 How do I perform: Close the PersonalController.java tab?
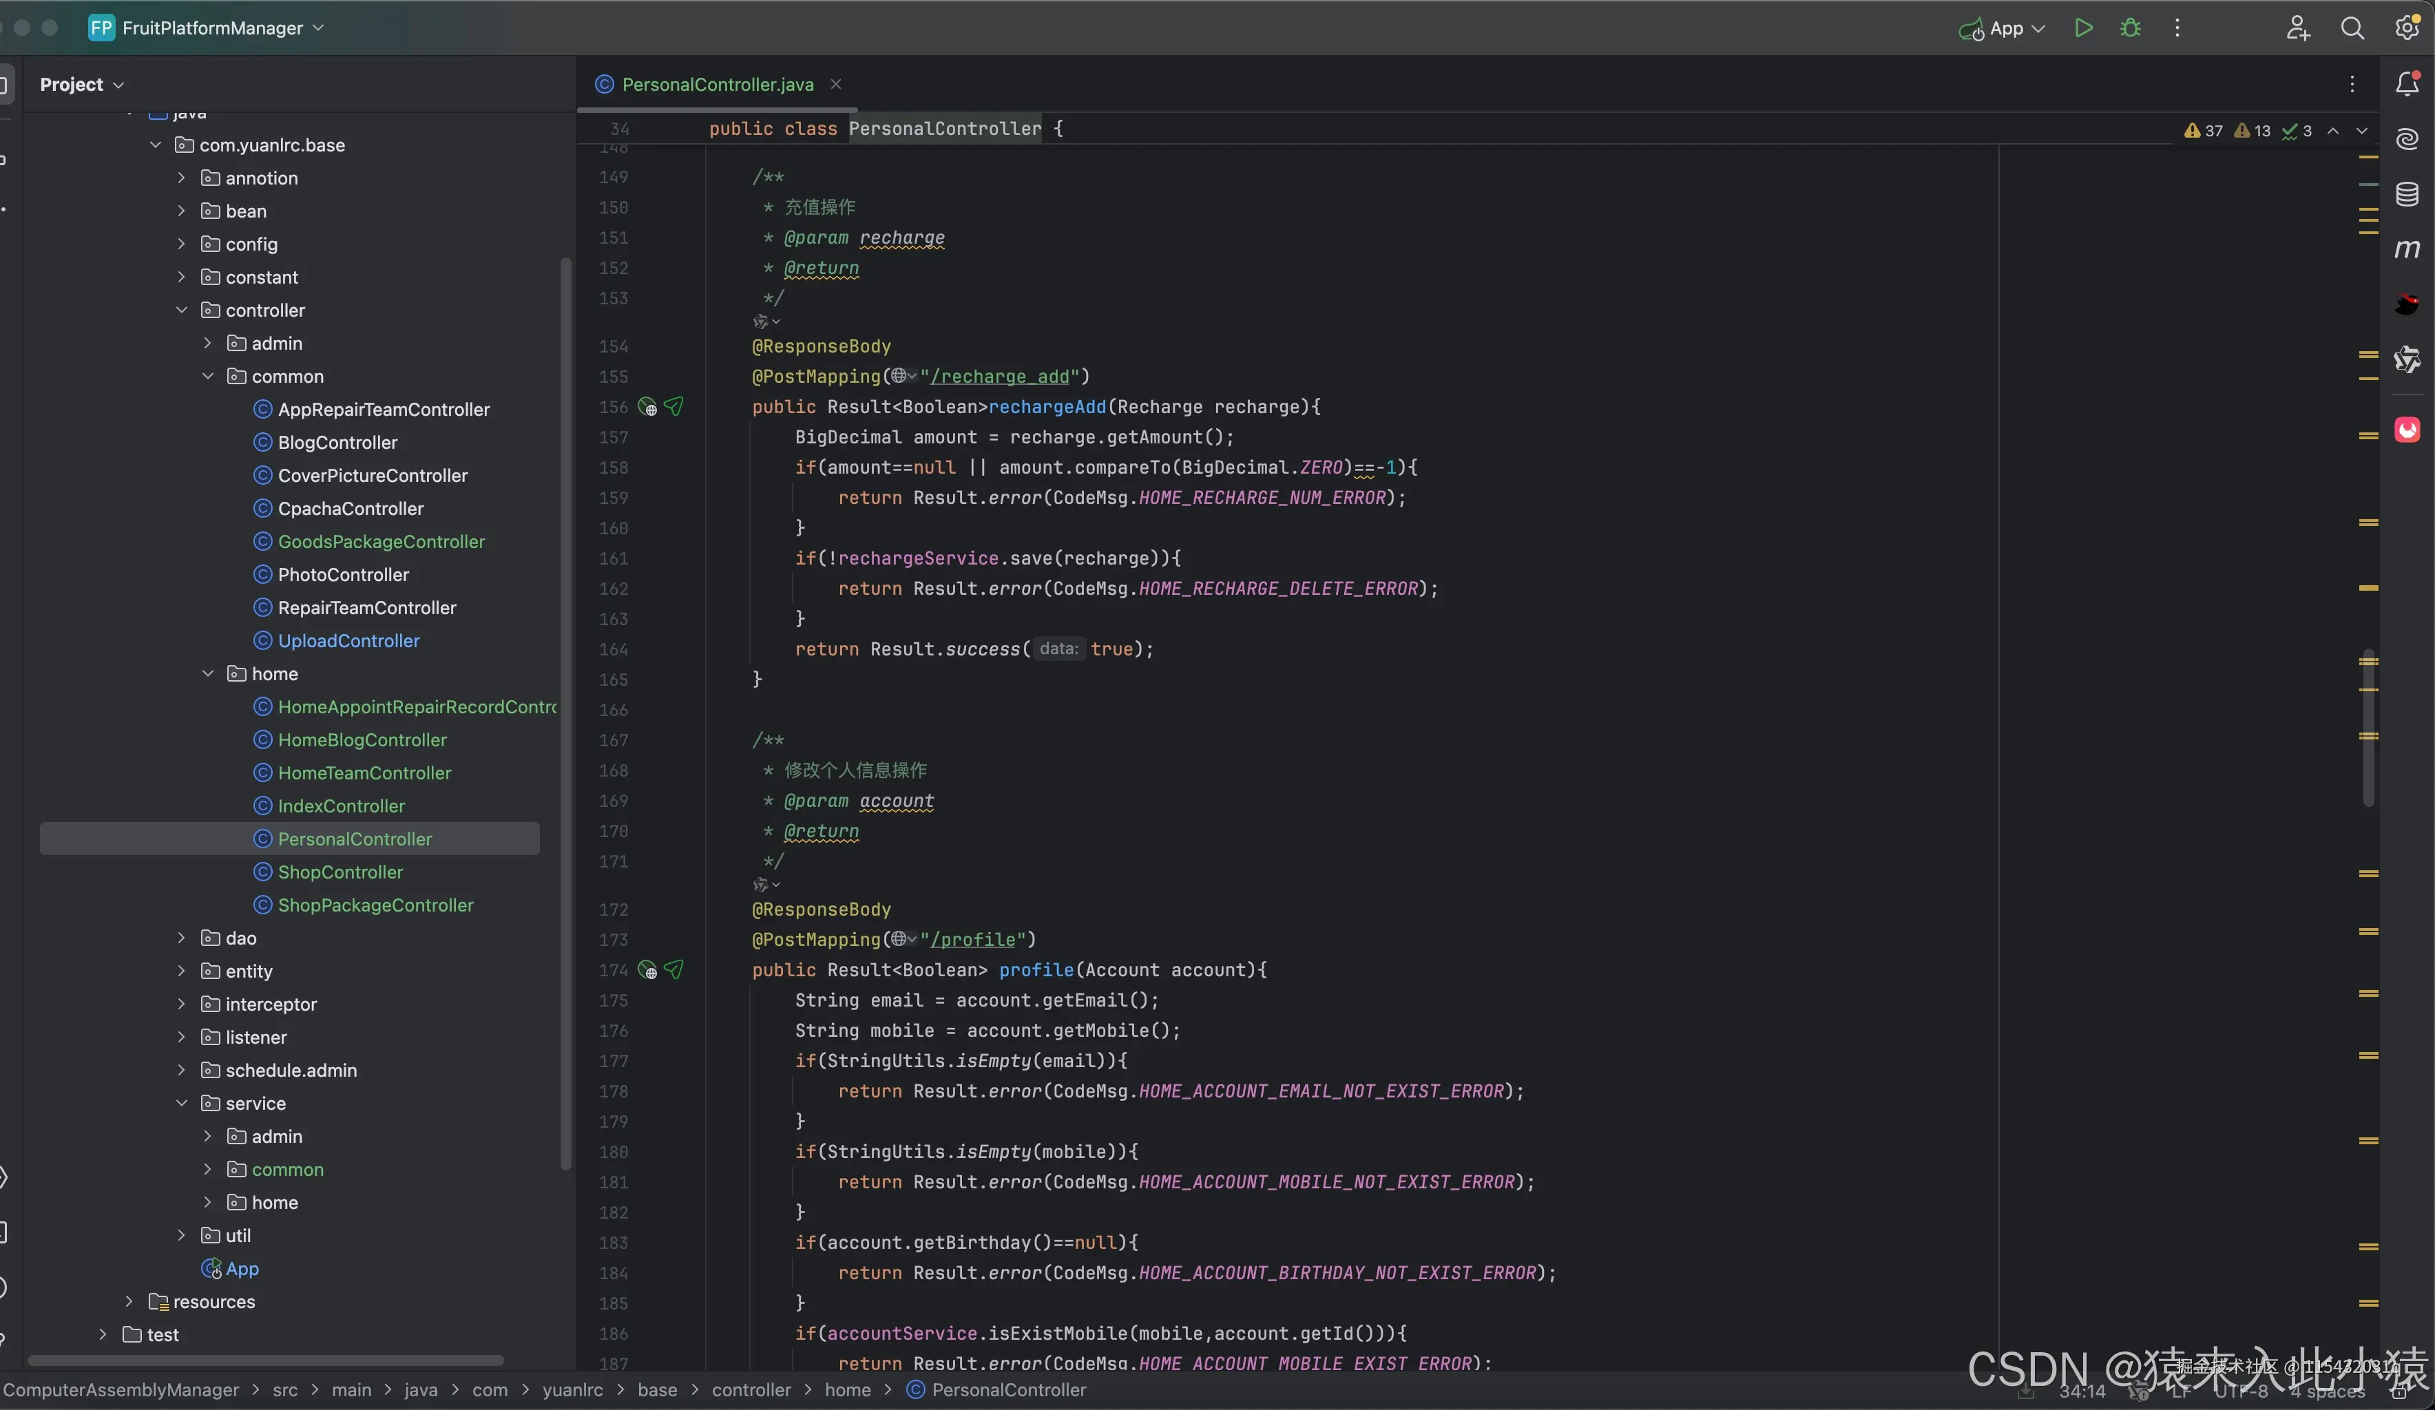pos(836,84)
